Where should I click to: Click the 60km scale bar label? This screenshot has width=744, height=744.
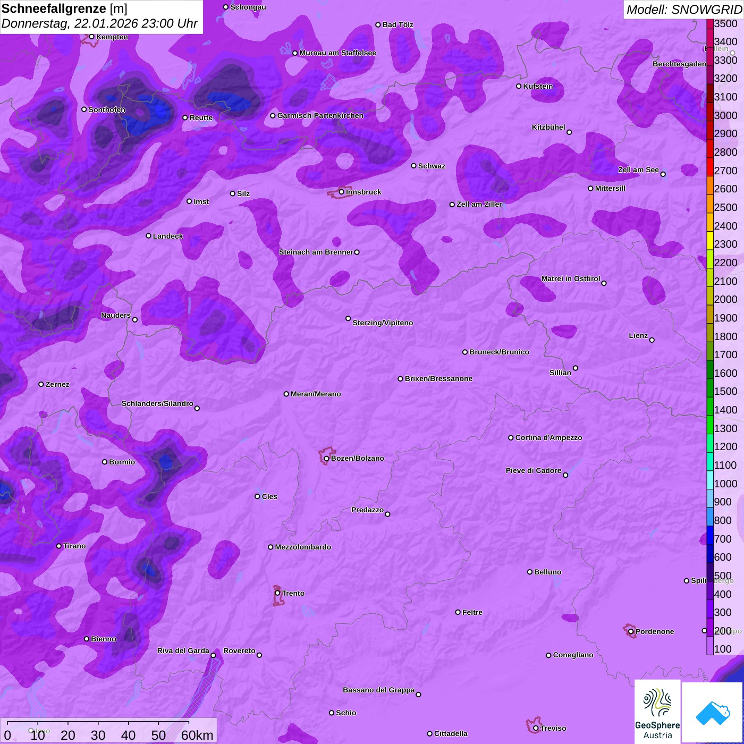197,735
